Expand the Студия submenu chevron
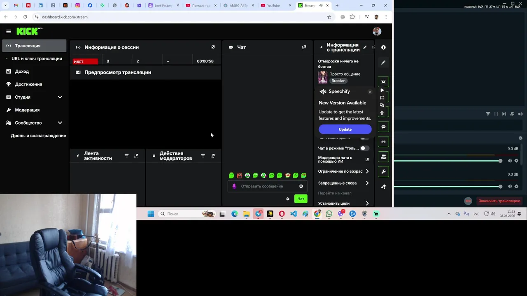 tap(60, 97)
